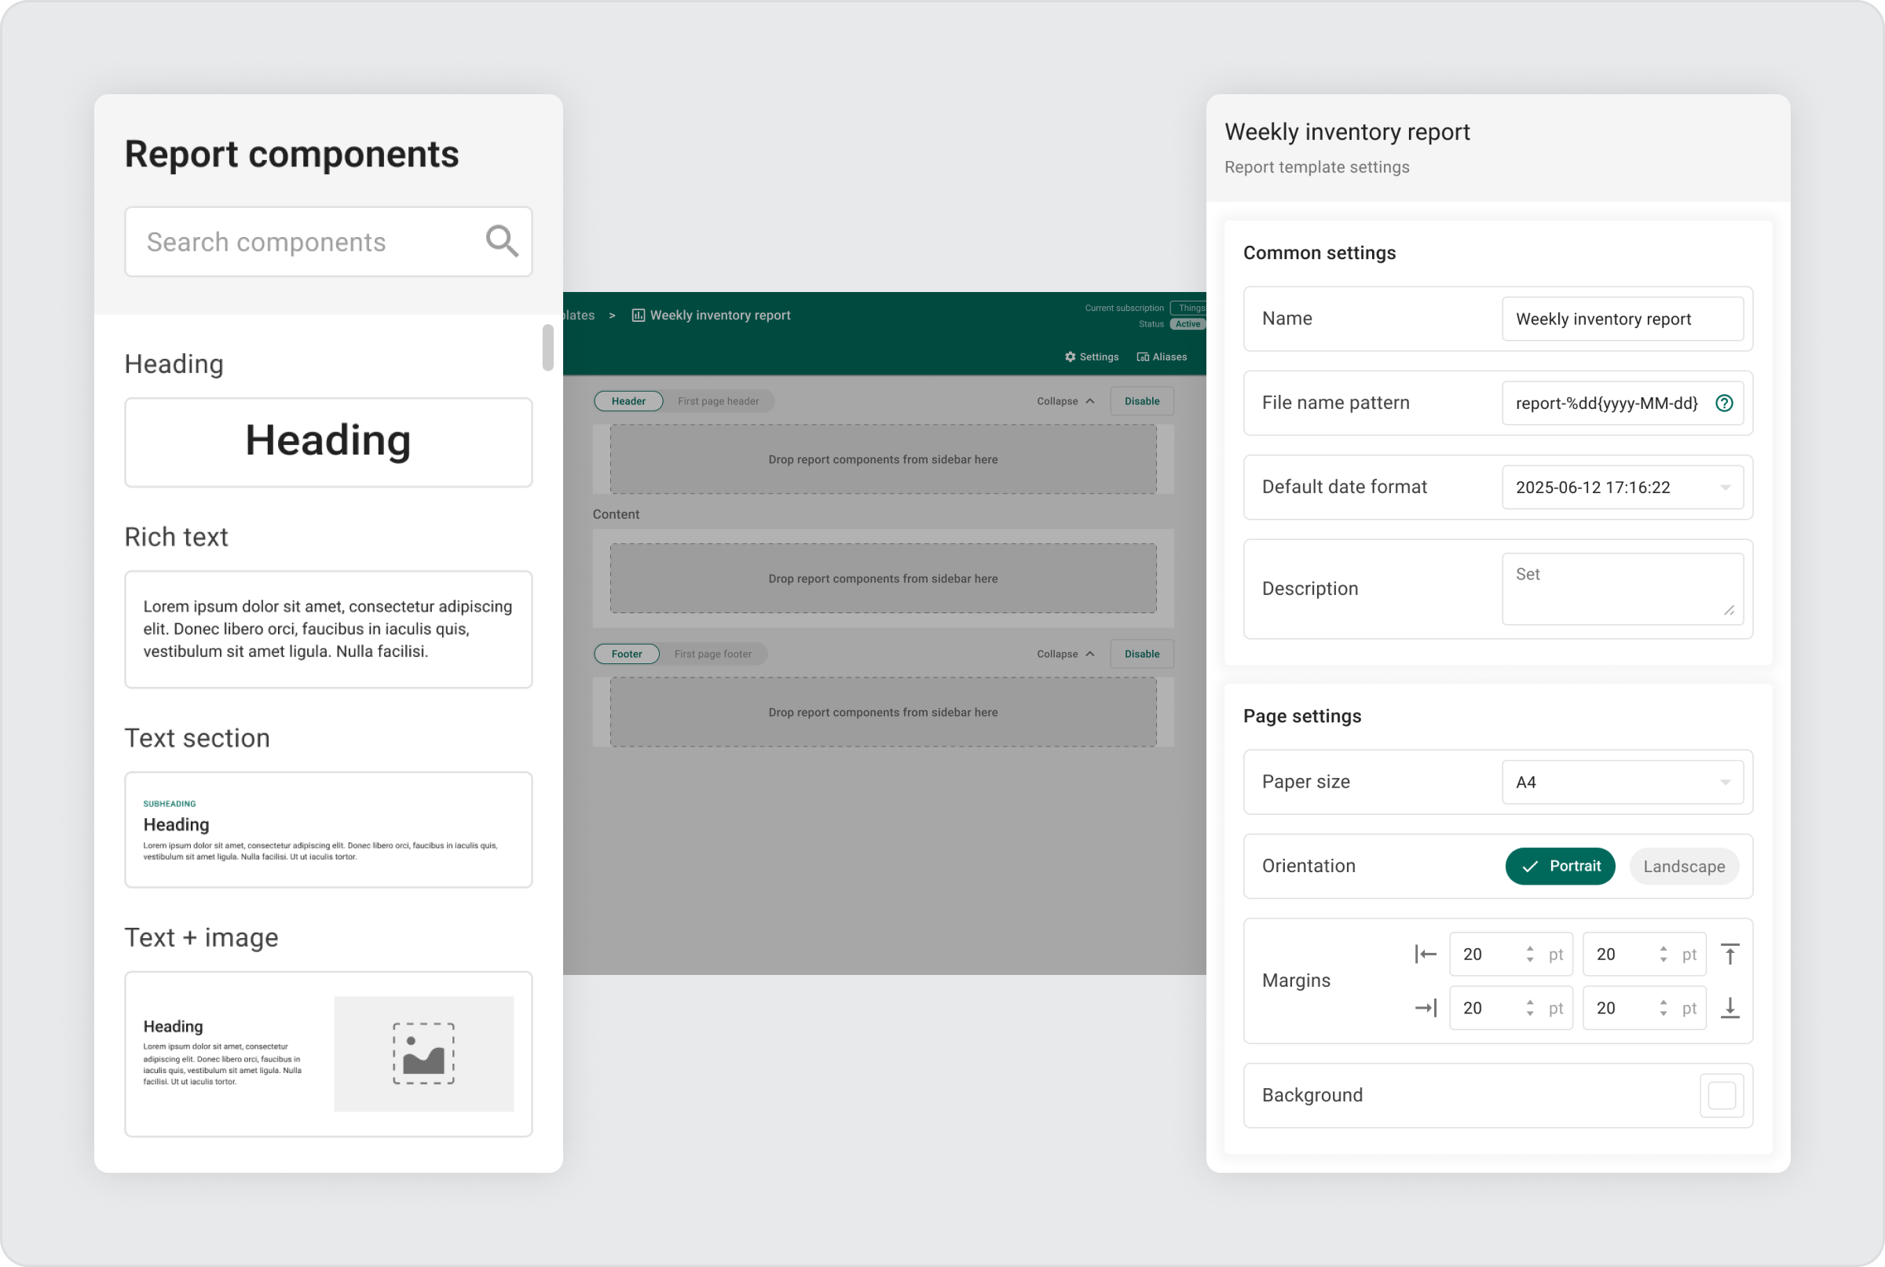This screenshot has height=1267, width=1885.
Task: Open the Default date format dropdown
Action: point(1621,487)
